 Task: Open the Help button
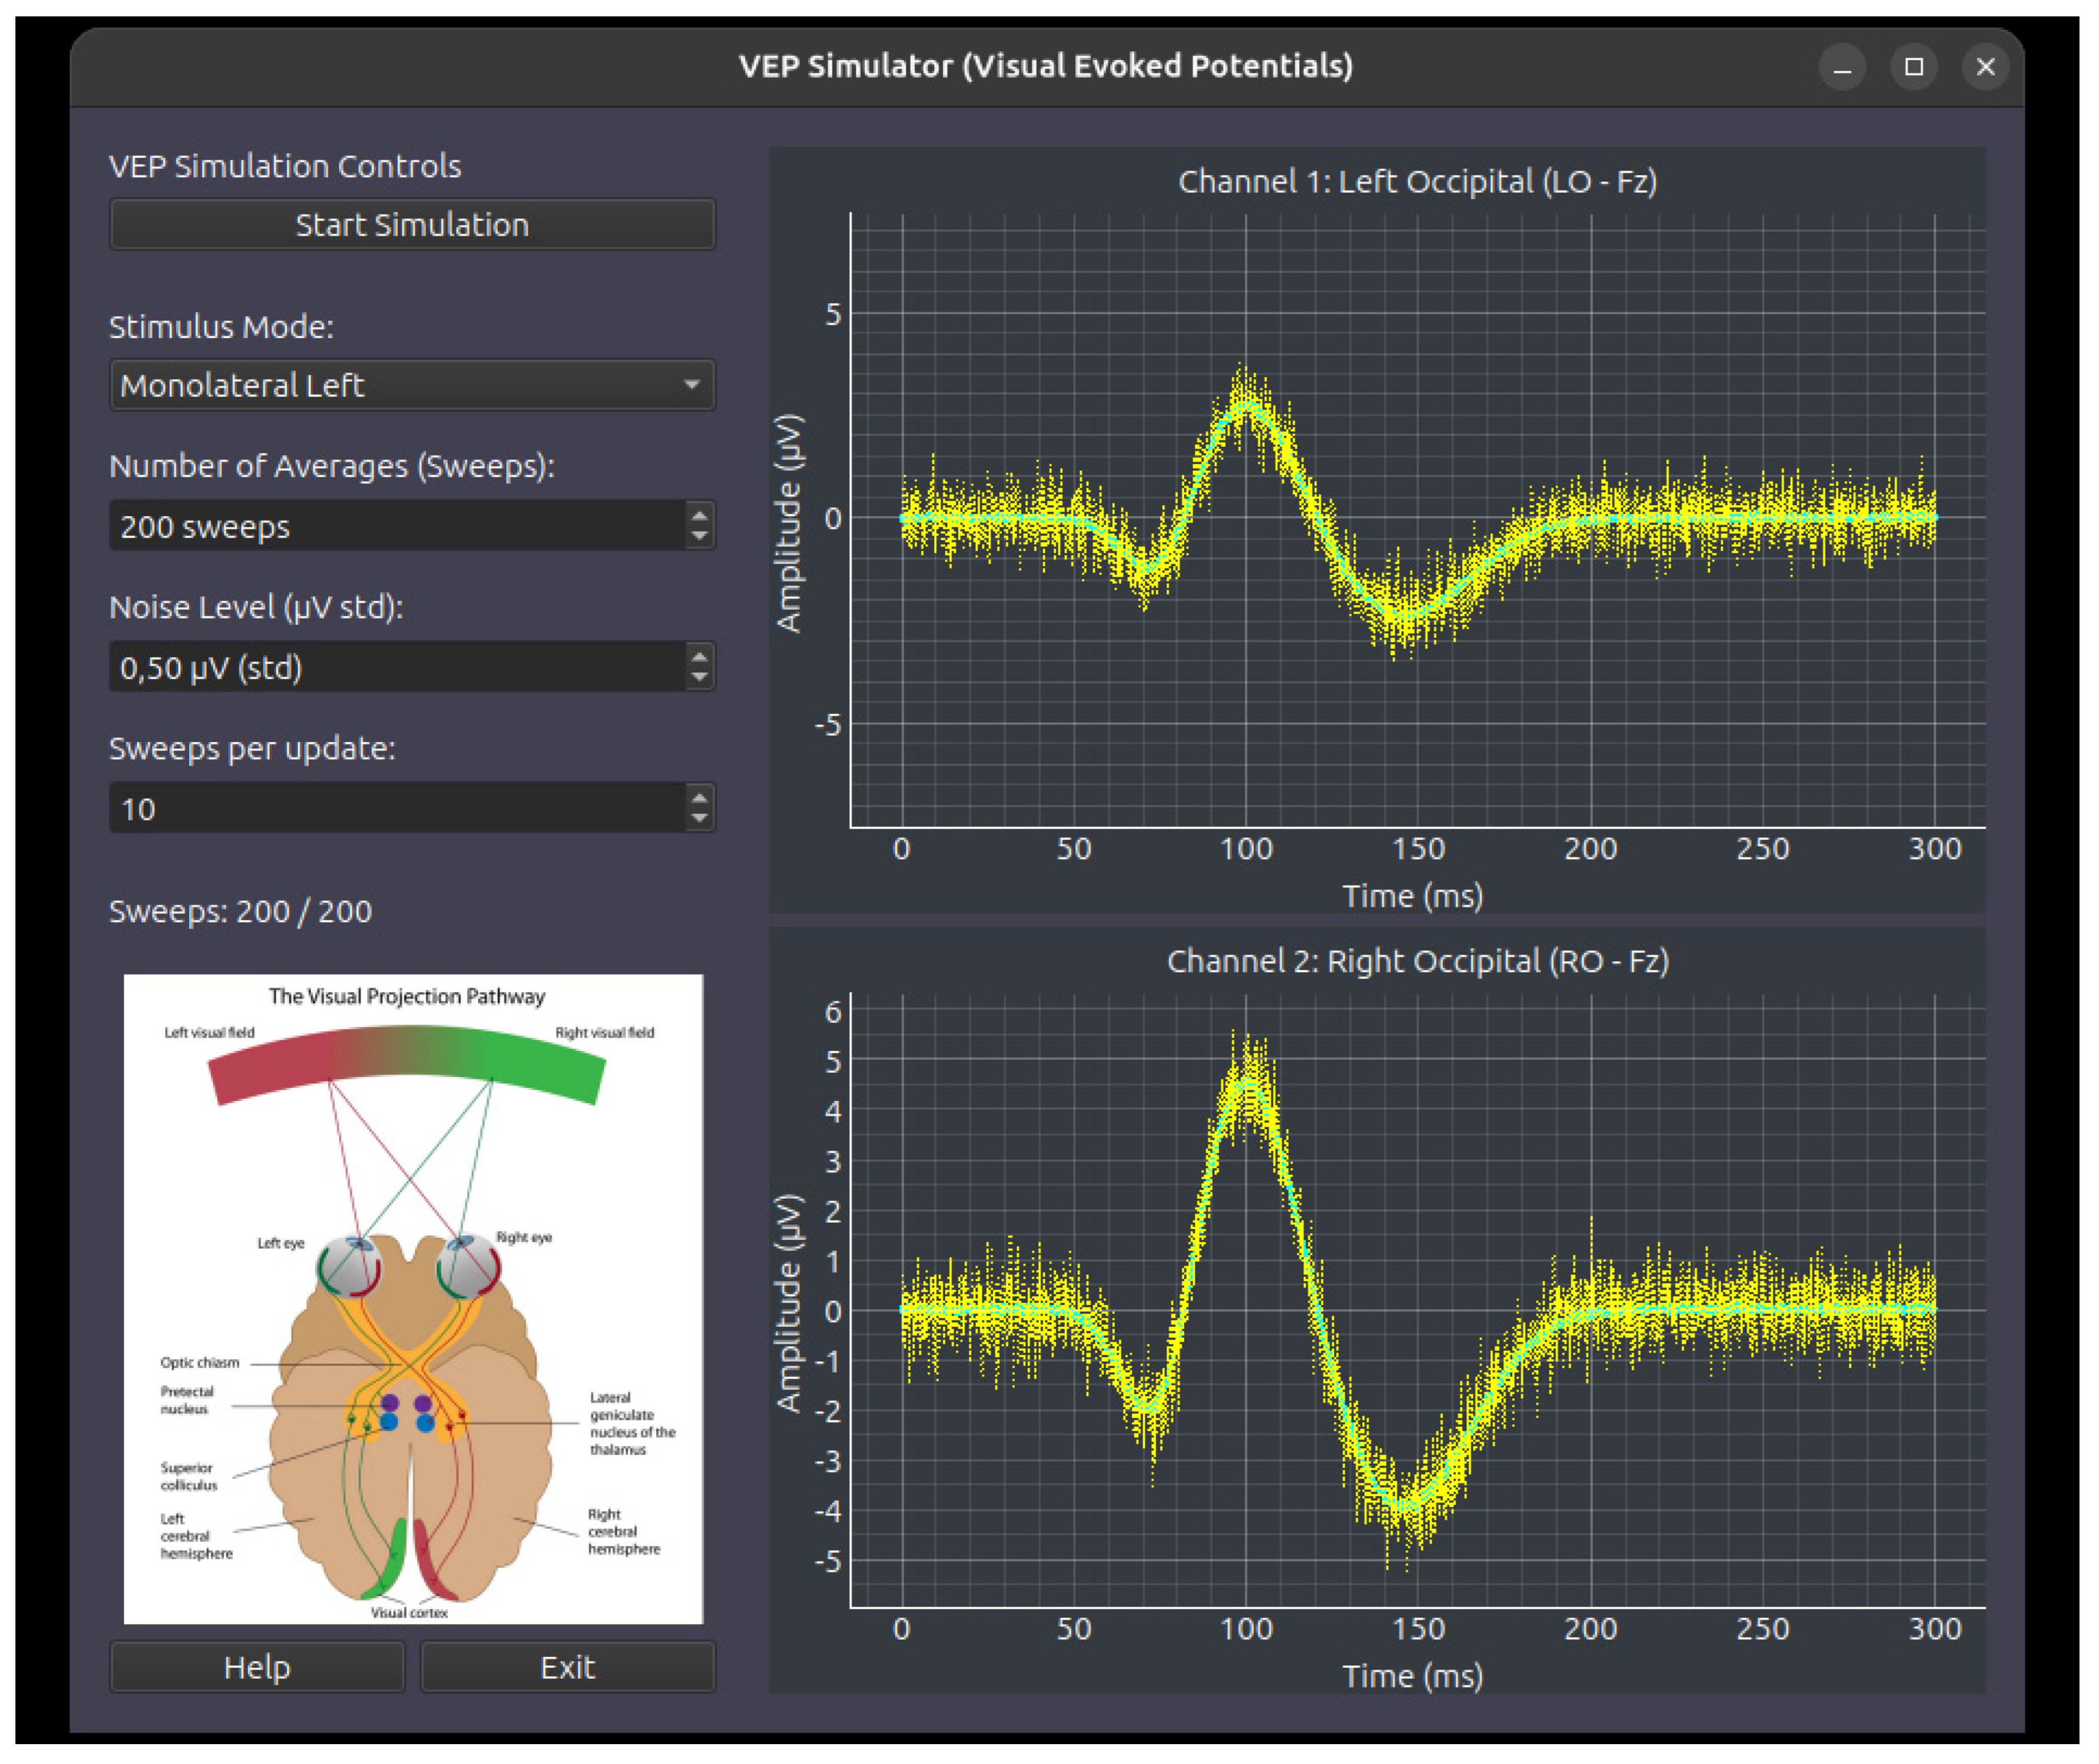tap(257, 1667)
